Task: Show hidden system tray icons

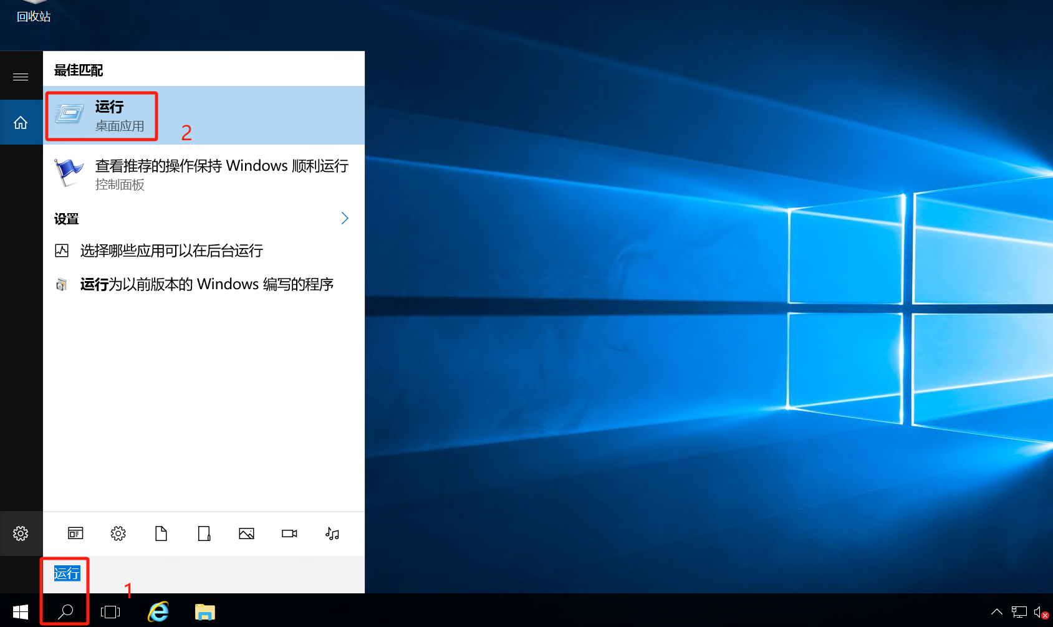Action: tap(997, 612)
